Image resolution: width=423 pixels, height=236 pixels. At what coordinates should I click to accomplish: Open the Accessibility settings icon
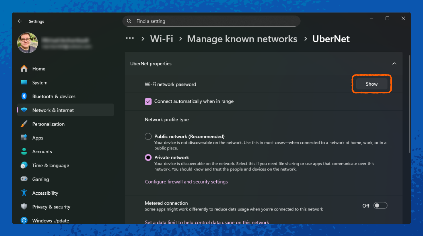(x=23, y=193)
